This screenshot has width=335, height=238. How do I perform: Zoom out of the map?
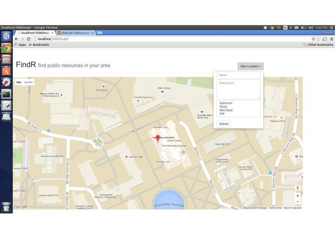tap(297, 202)
